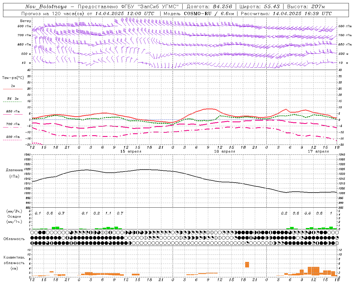This screenshot has height=282, width=353.
Task: Click the '(мм/1ч.)' units label
Action: (x=14, y=222)
